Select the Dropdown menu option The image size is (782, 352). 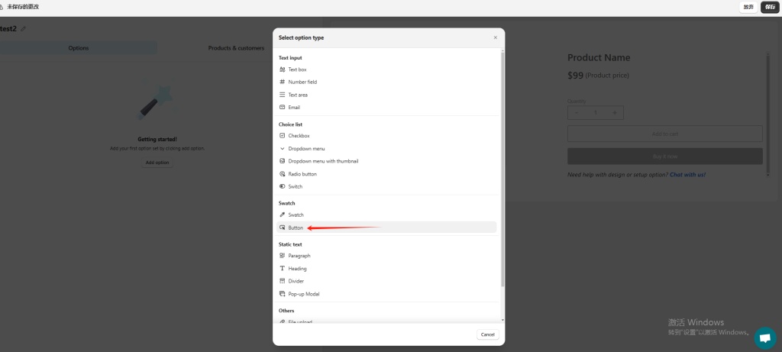point(306,148)
